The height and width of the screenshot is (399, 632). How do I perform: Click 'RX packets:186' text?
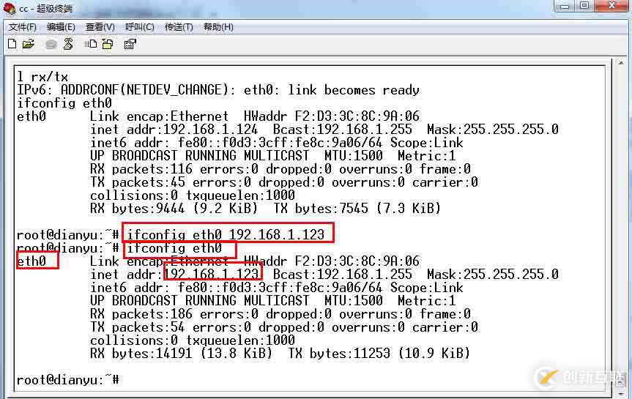pyautogui.click(x=141, y=313)
